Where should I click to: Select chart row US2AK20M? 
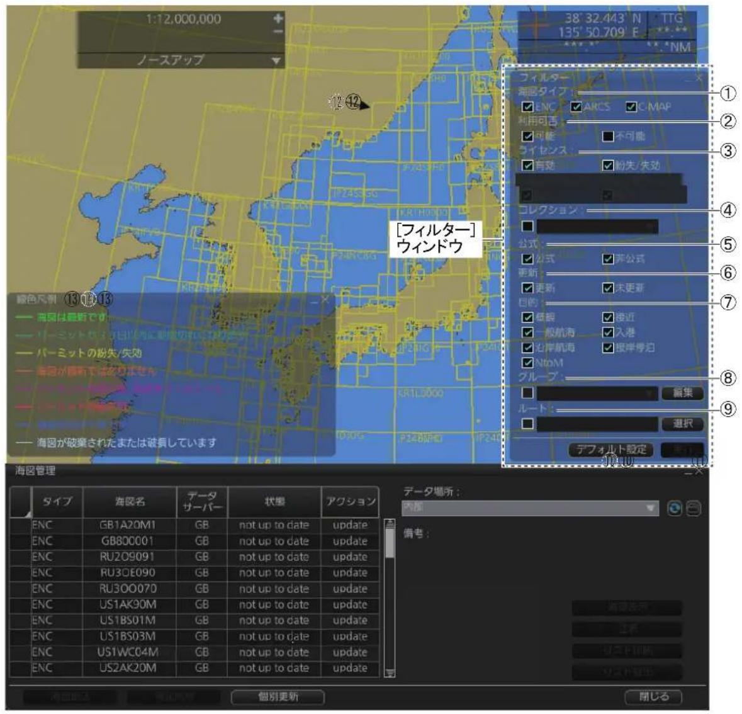[x=194, y=668]
